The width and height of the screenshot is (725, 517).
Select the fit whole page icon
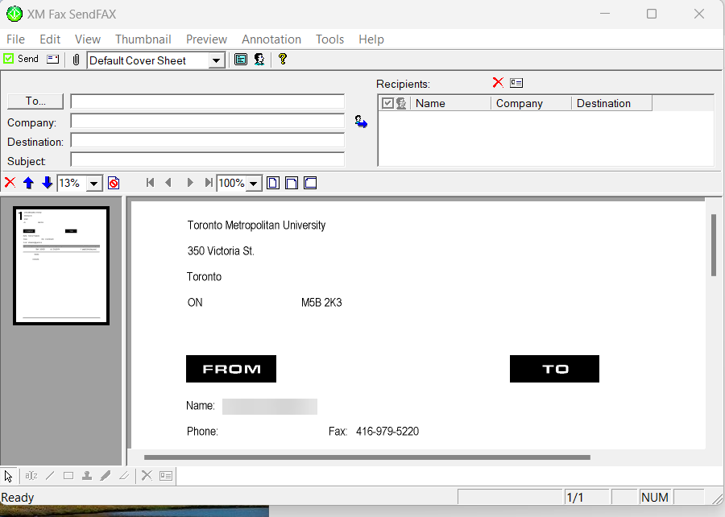273,183
